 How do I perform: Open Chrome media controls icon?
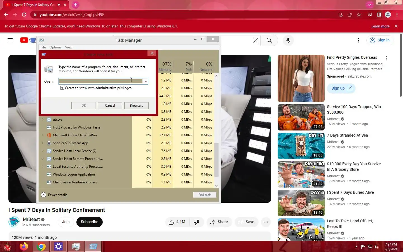(x=370, y=15)
